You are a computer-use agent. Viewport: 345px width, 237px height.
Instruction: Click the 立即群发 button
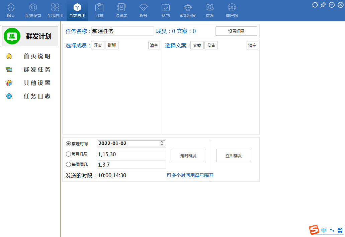click(234, 156)
